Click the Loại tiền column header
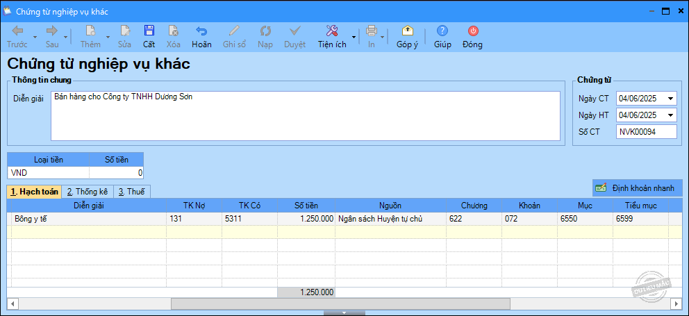 (49, 160)
